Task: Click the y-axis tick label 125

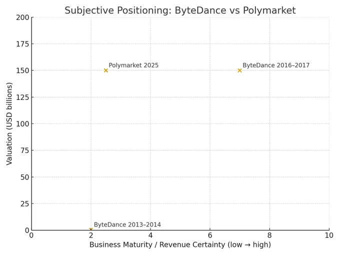Action: [22, 97]
